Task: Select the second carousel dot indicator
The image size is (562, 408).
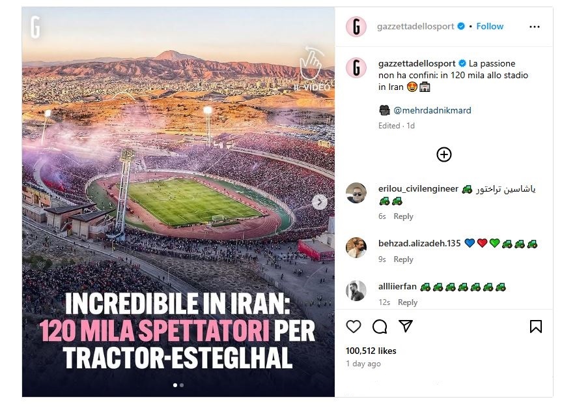Action: tap(182, 385)
